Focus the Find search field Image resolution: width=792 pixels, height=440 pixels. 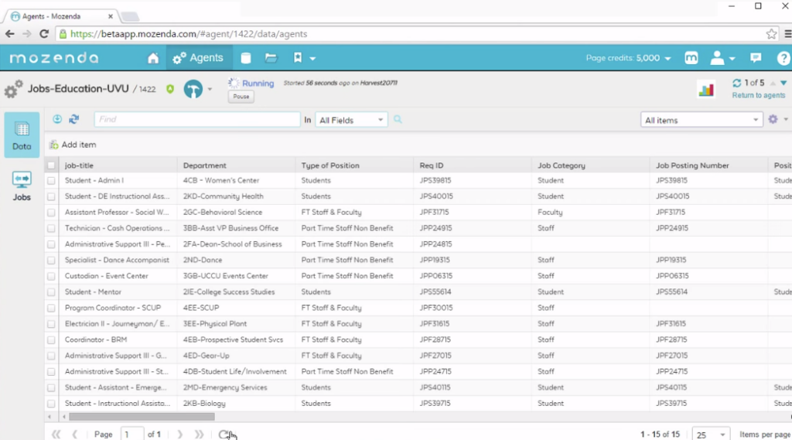(x=197, y=120)
